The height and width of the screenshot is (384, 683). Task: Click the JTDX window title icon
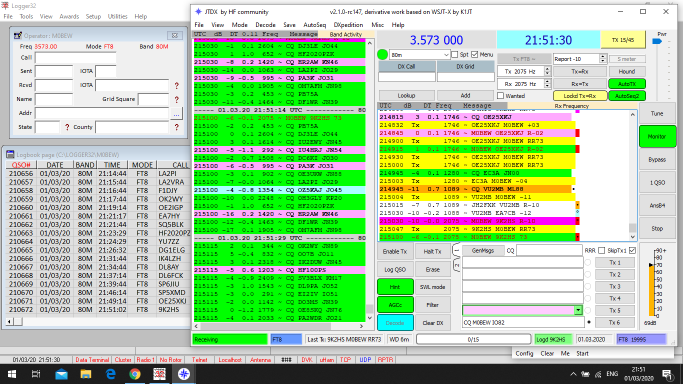point(198,11)
